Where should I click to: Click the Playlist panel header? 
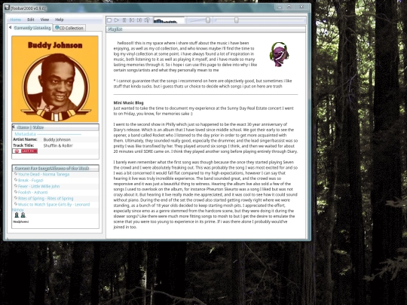click(206, 29)
